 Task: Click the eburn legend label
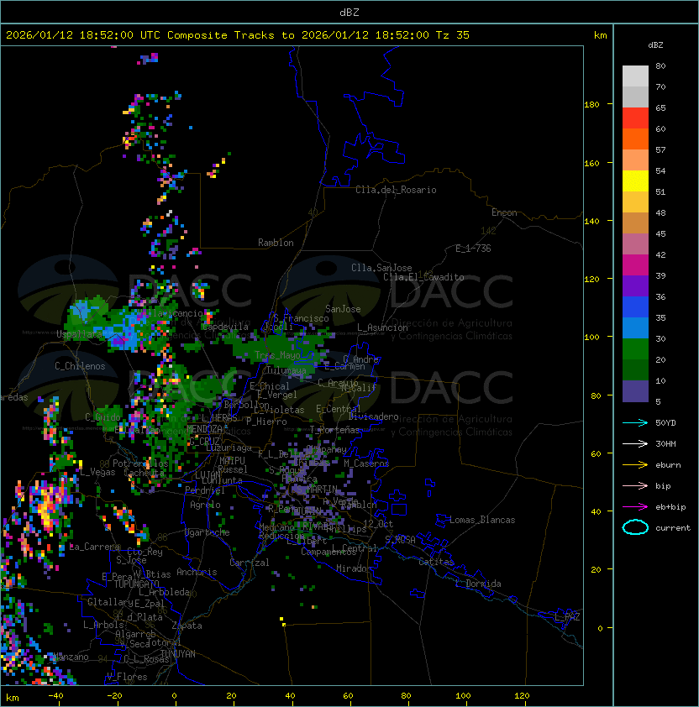[x=668, y=465]
